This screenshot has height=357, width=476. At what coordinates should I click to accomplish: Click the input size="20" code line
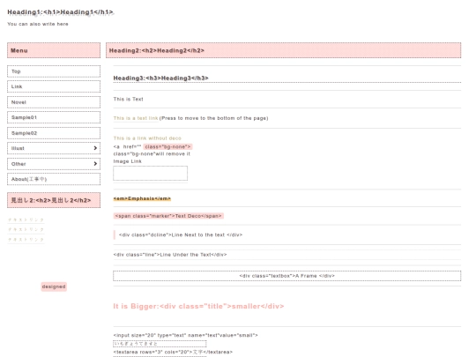(185, 335)
